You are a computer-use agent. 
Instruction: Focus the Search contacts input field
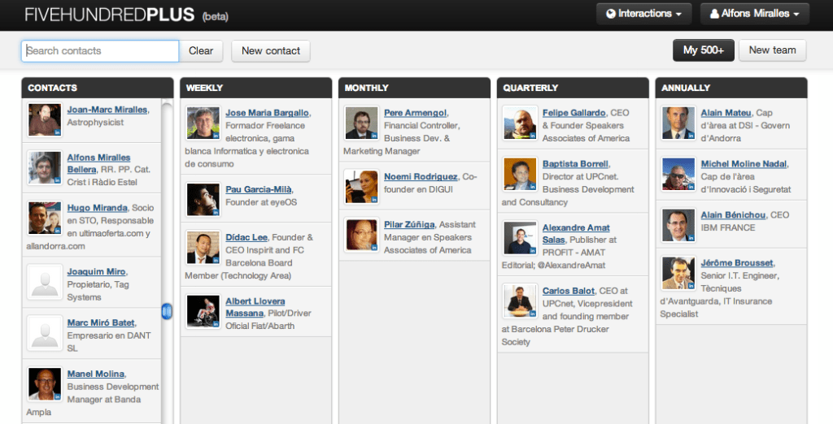point(100,50)
